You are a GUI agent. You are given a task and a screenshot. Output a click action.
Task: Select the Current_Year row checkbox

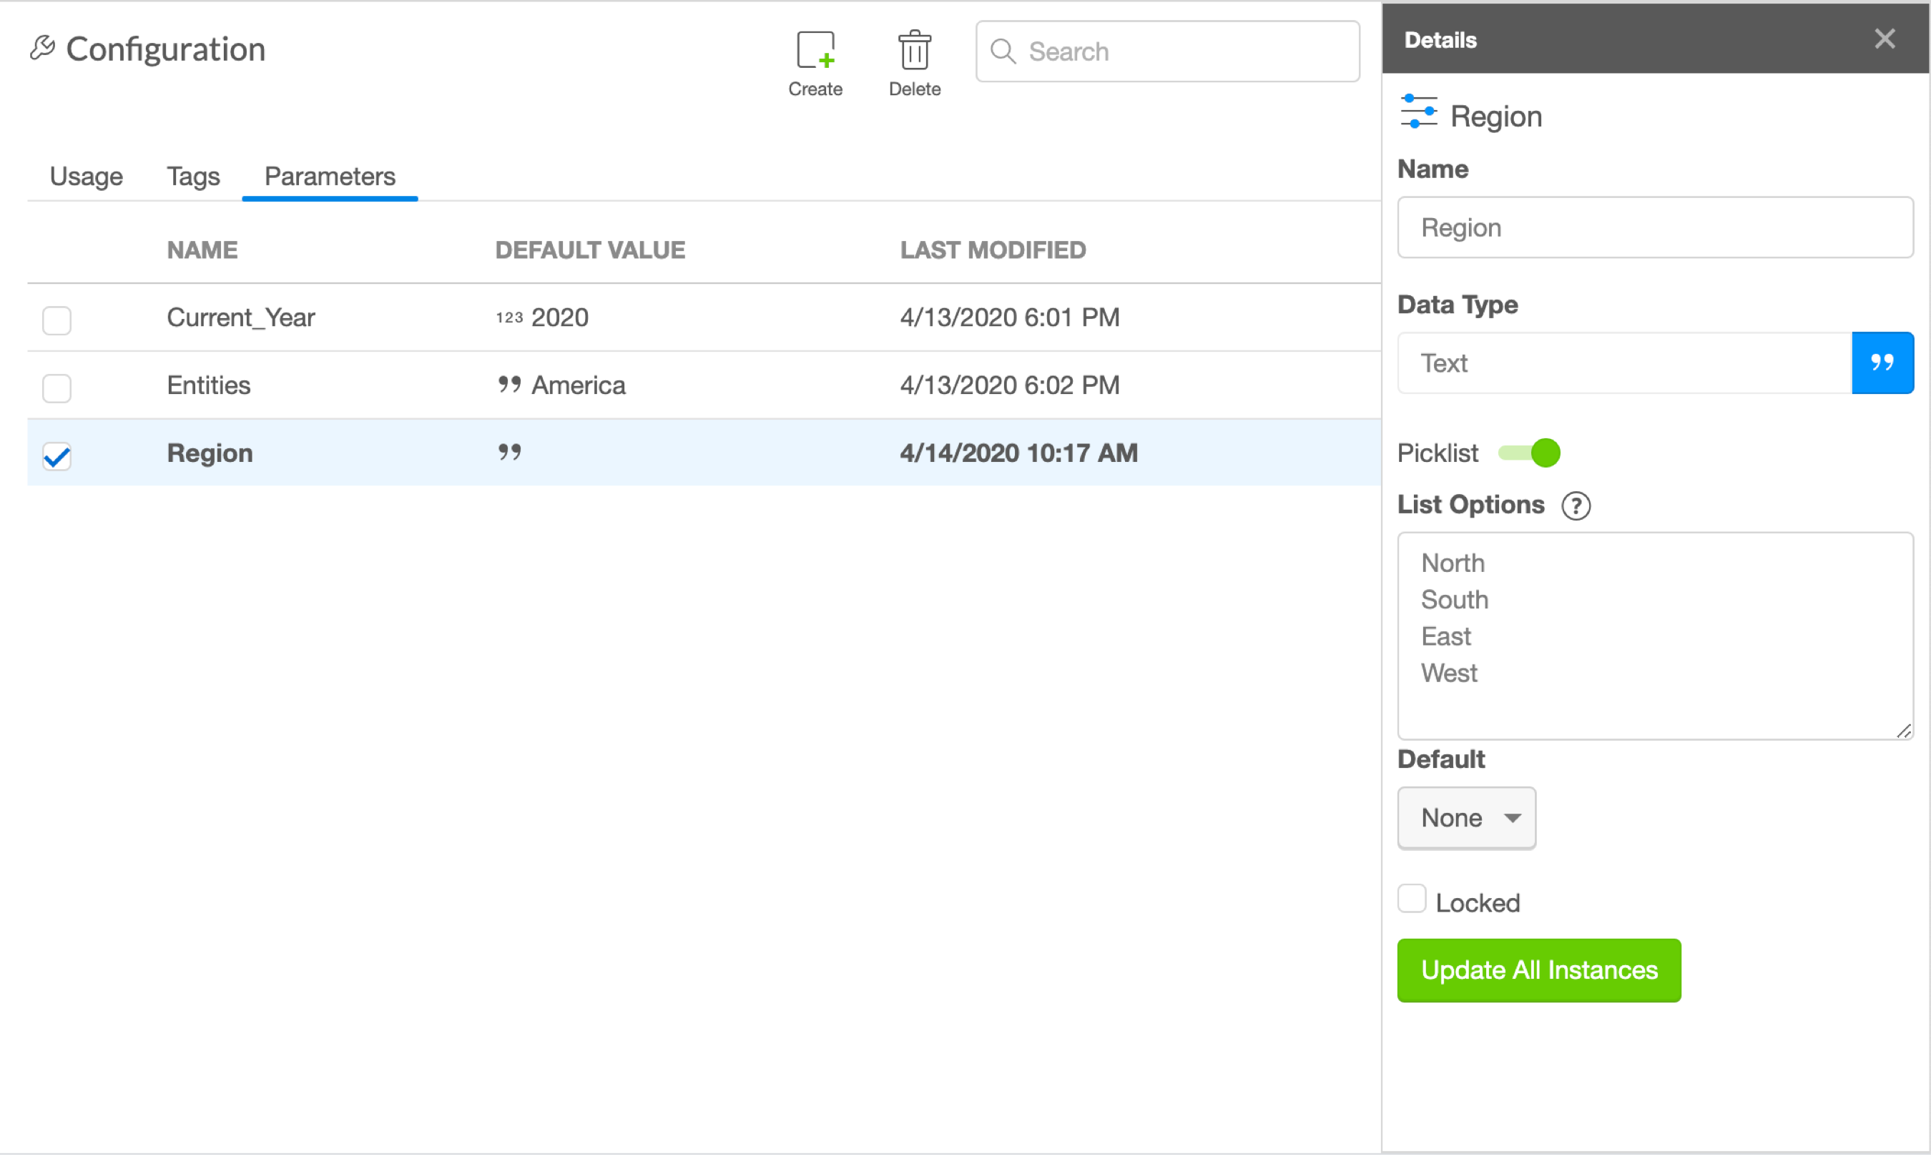pos(56,320)
